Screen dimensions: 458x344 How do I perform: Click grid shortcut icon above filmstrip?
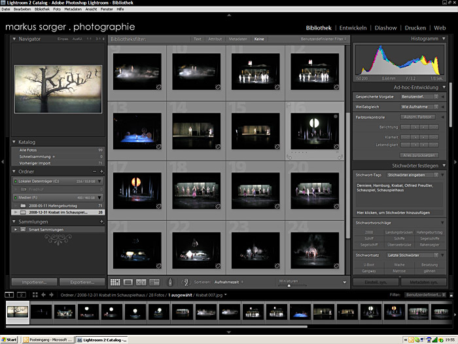point(35,295)
